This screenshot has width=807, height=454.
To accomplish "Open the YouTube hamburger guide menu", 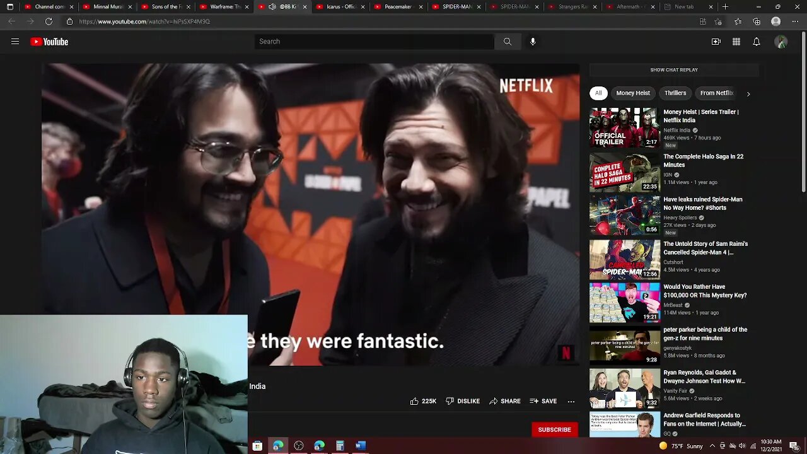I will [15, 42].
